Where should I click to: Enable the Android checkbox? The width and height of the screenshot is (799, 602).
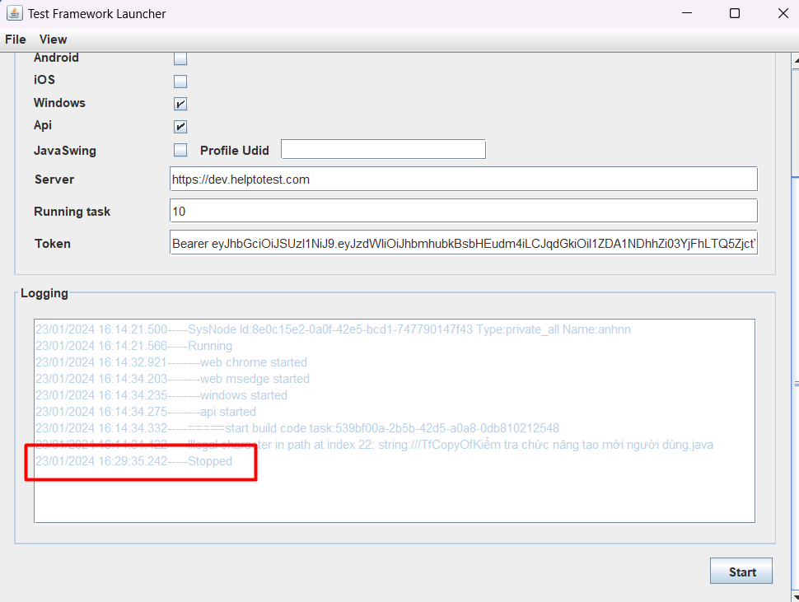click(x=180, y=58)
